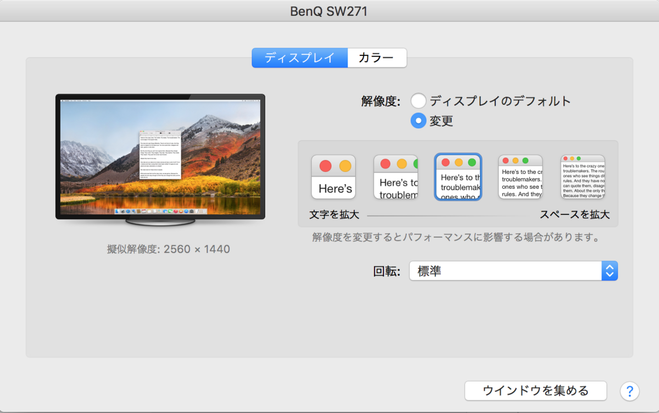Click the ウインドウを集める button
Image resolution: width=659 pixels, height=413 pixels.
tap(535, 391)
